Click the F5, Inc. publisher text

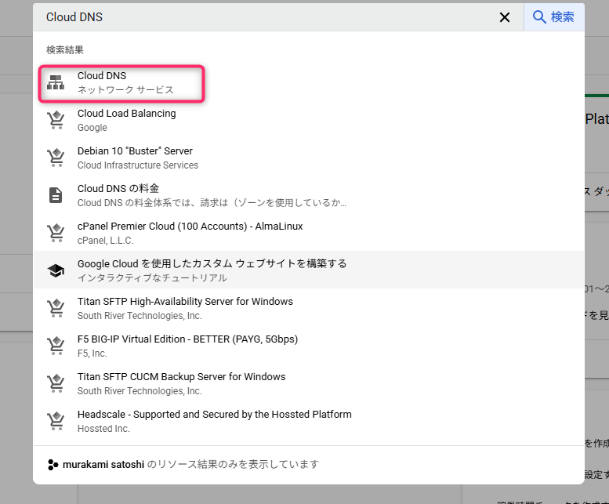tap(92, 354)
